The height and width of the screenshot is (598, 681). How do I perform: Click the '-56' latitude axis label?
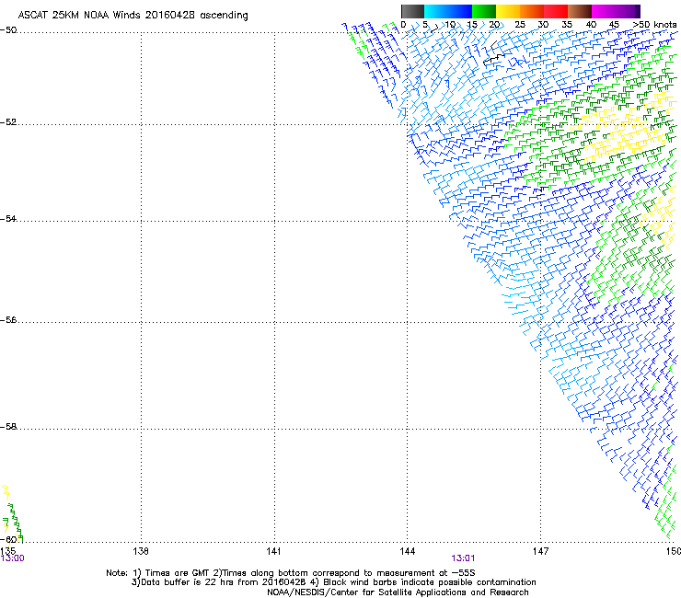(x=8, y=320)
